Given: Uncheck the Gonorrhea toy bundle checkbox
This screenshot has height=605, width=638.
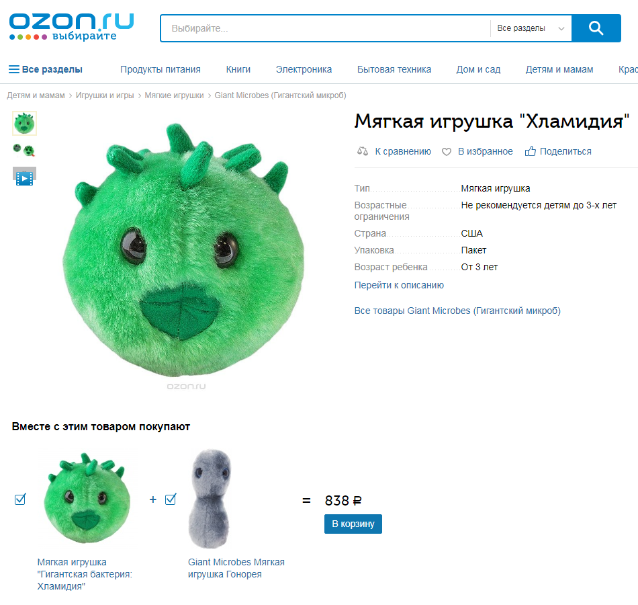Looking at the screenshot, I should [171, 499].
